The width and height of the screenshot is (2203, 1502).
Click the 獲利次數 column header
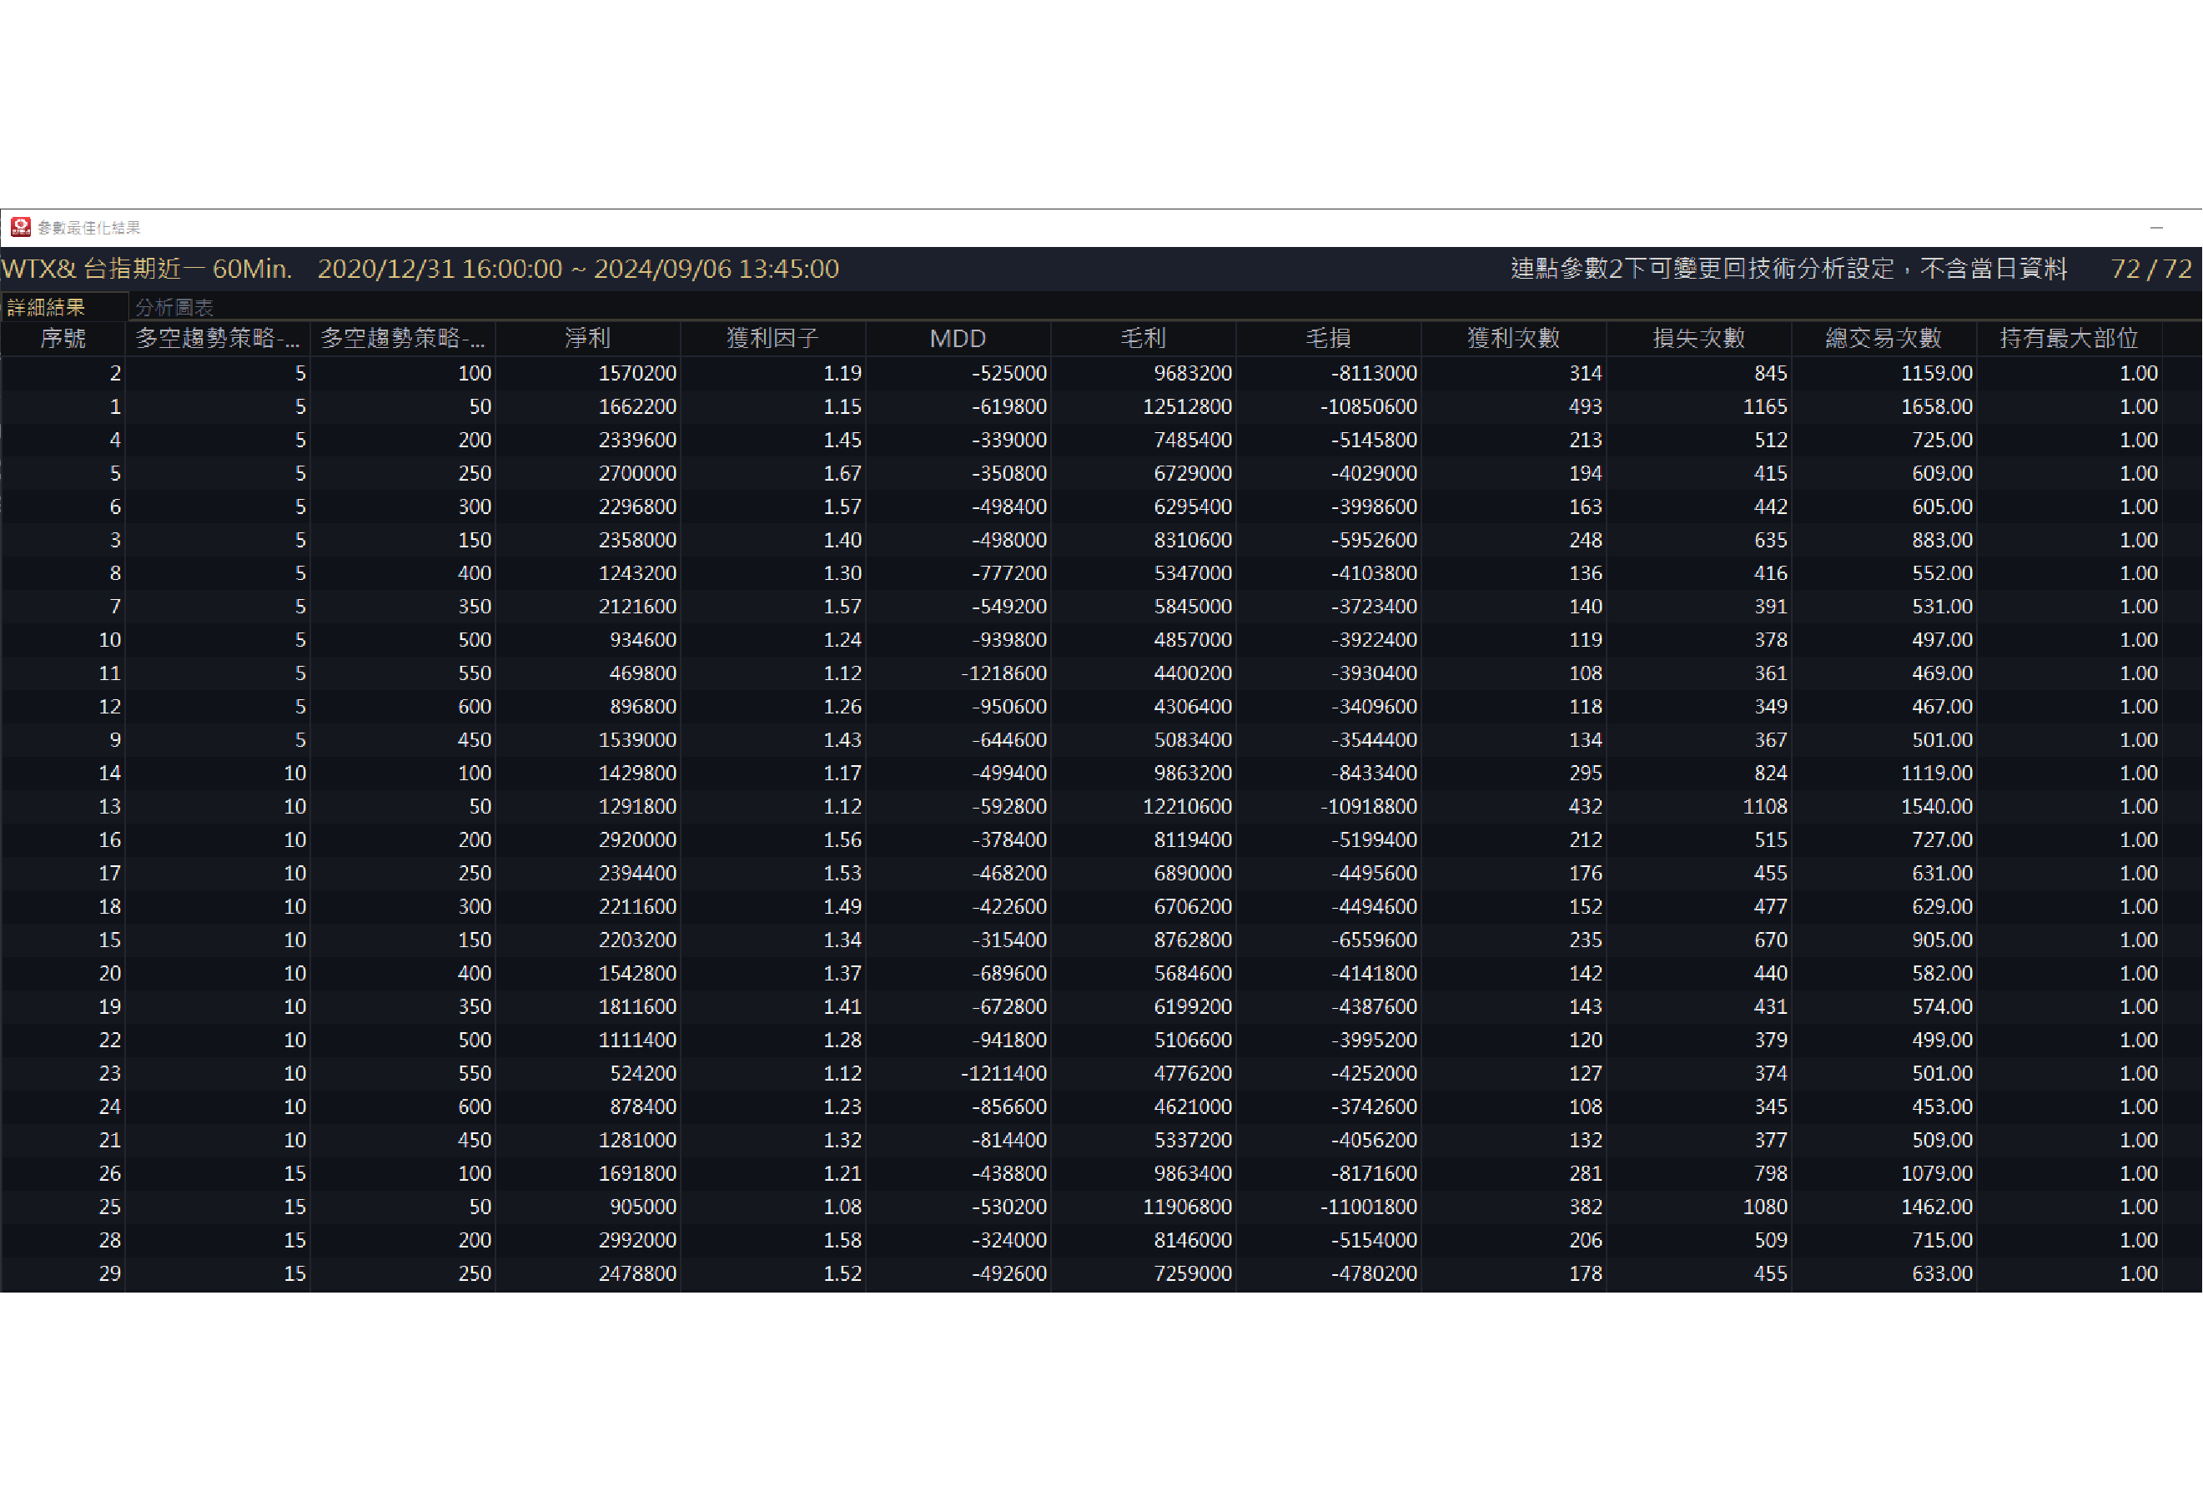tap(1514, 339)
